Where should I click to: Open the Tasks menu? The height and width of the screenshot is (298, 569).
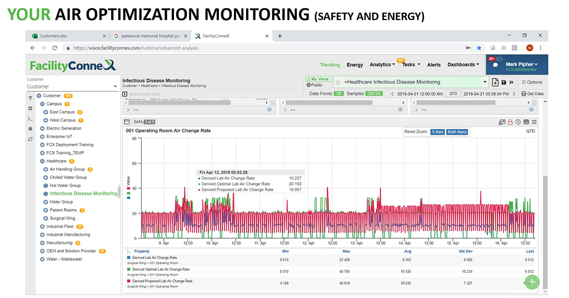[411, 64]
